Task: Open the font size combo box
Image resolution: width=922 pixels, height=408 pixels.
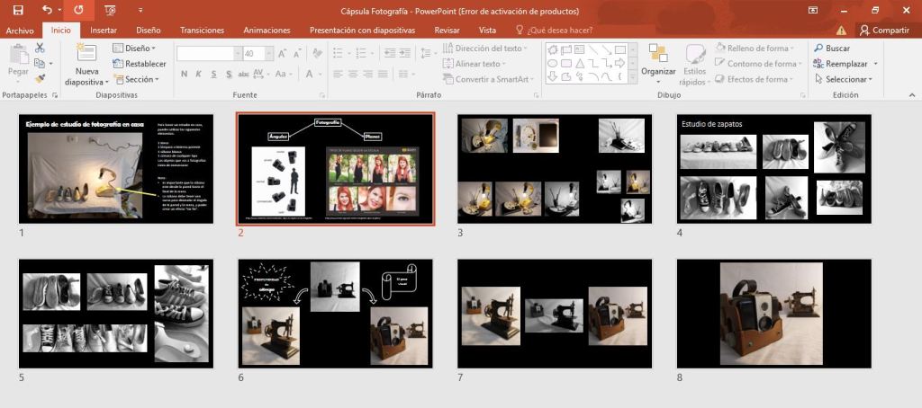Action: coord(257,54)
